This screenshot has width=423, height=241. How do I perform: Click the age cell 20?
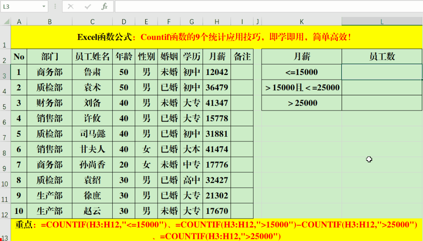[x=124, y=165]
